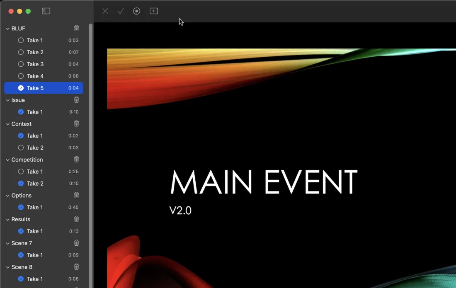This screenshot has height=288, width=456.
Task: Click the sidebar vertical scrollbar
Action: 91,155
